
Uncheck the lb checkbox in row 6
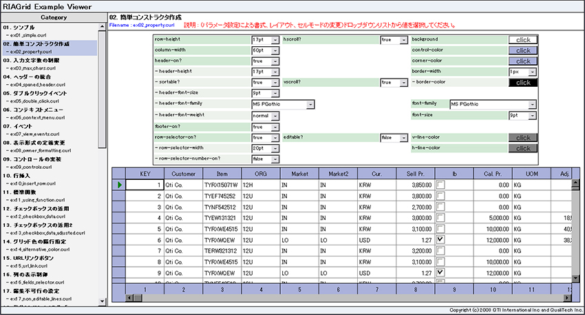440,240
